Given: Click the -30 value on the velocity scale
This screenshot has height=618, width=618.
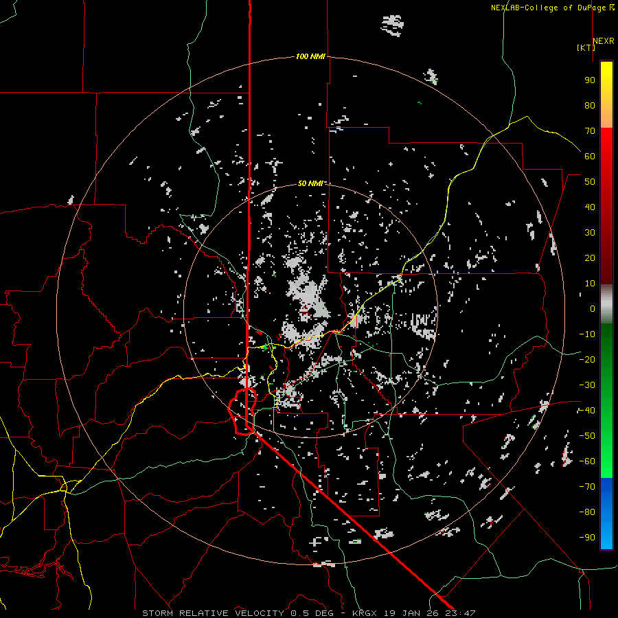Looking at the screenshot, I should point(587,385).
